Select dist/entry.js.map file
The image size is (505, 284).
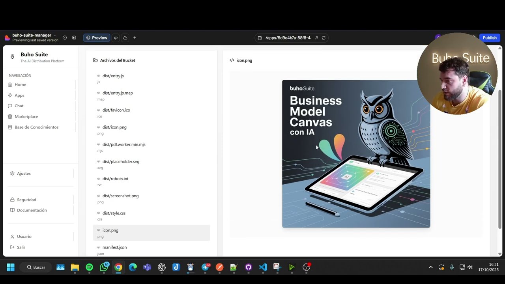click(151, 96)
